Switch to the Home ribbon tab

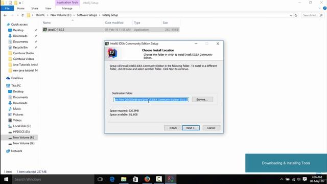[20, 8]
